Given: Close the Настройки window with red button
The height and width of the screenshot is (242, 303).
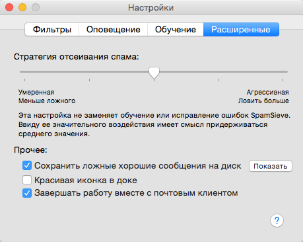Looking at the screenshot, I should pos(9,7).
